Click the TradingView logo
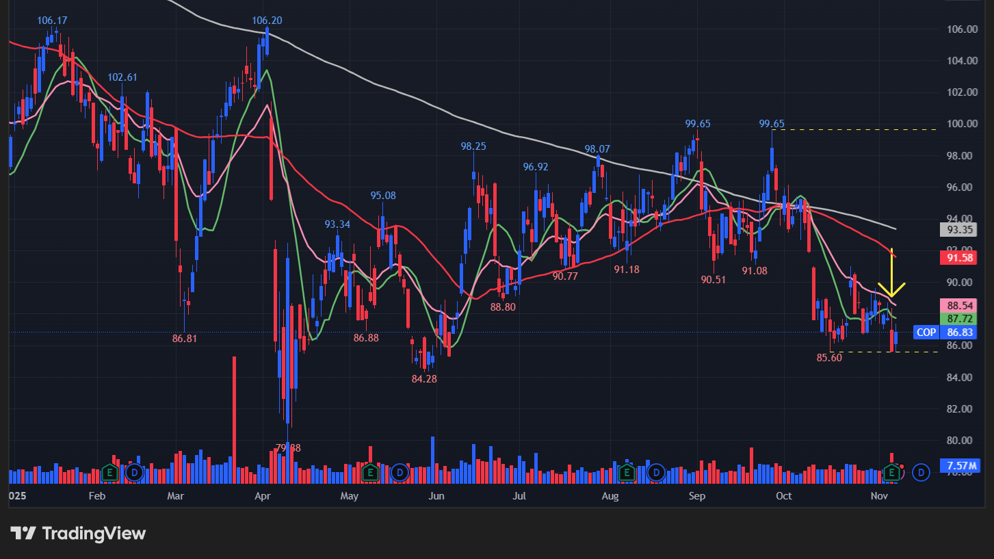994x559 pixels. [x=78, y=533]
